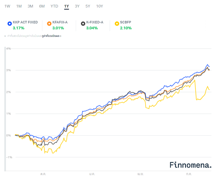Click the เม.ย. x-axis label

click(x=140, y=174)
